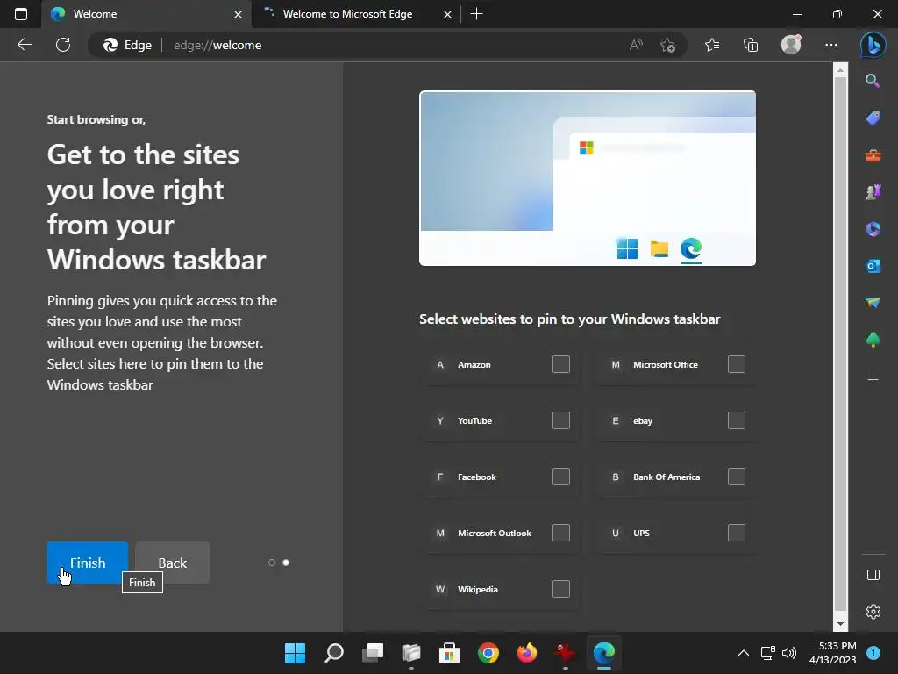Click the page scrollbar up arrow
The image size is (898, 674).
840,70
